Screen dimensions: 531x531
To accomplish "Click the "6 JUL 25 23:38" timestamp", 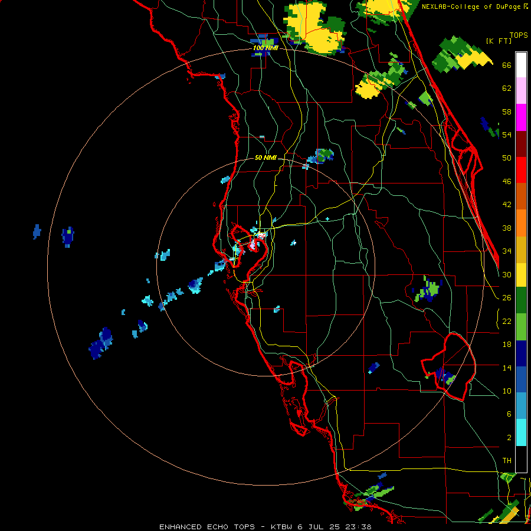I will coord(335,527).
